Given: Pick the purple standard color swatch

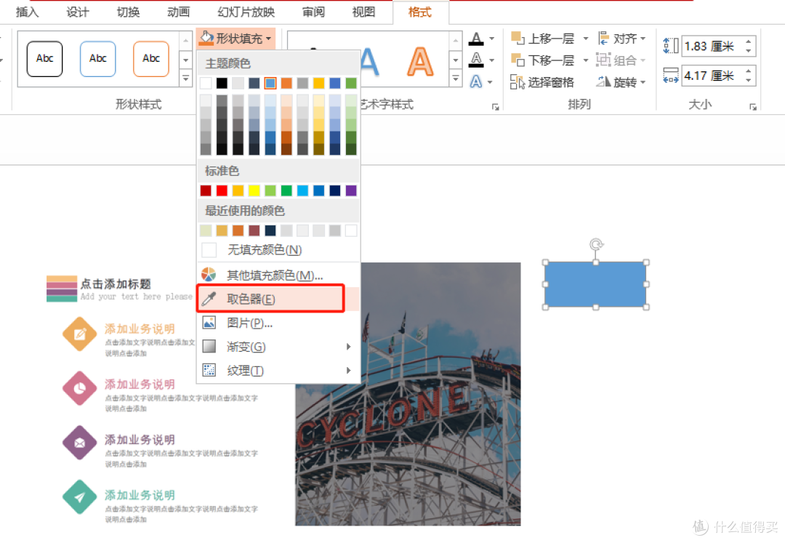Looking at the screenshot, I should tap(351, 190).
